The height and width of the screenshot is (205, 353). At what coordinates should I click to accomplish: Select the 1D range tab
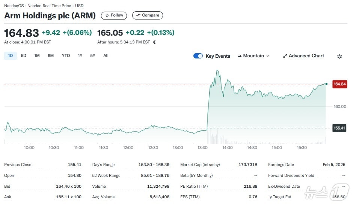11,56
